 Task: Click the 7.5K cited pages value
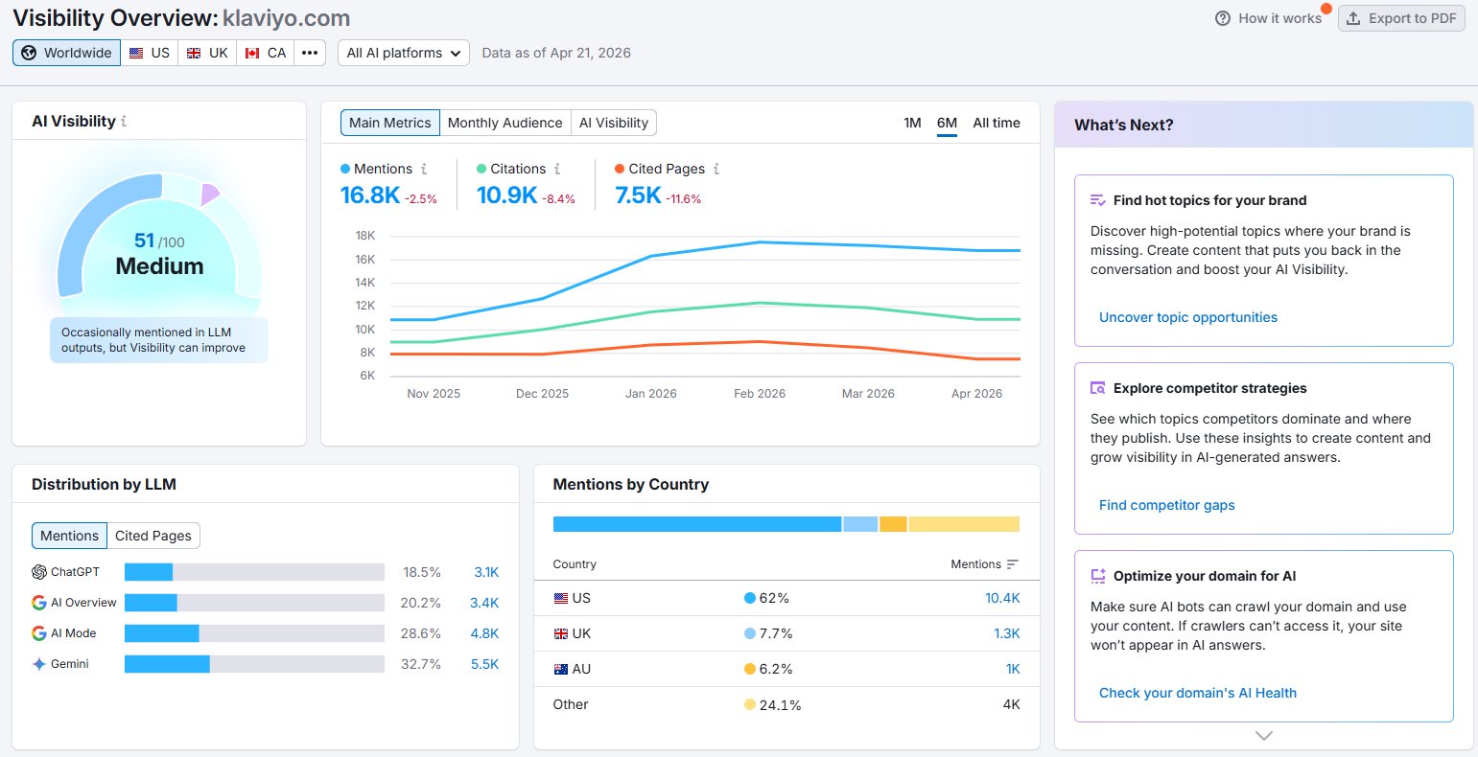pyautogui.click(x=638, y=195)
